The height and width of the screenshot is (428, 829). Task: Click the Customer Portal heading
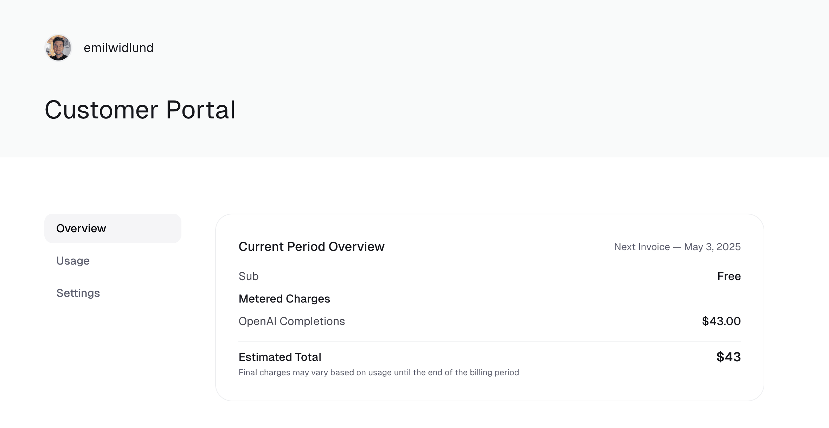pos(140,110)
